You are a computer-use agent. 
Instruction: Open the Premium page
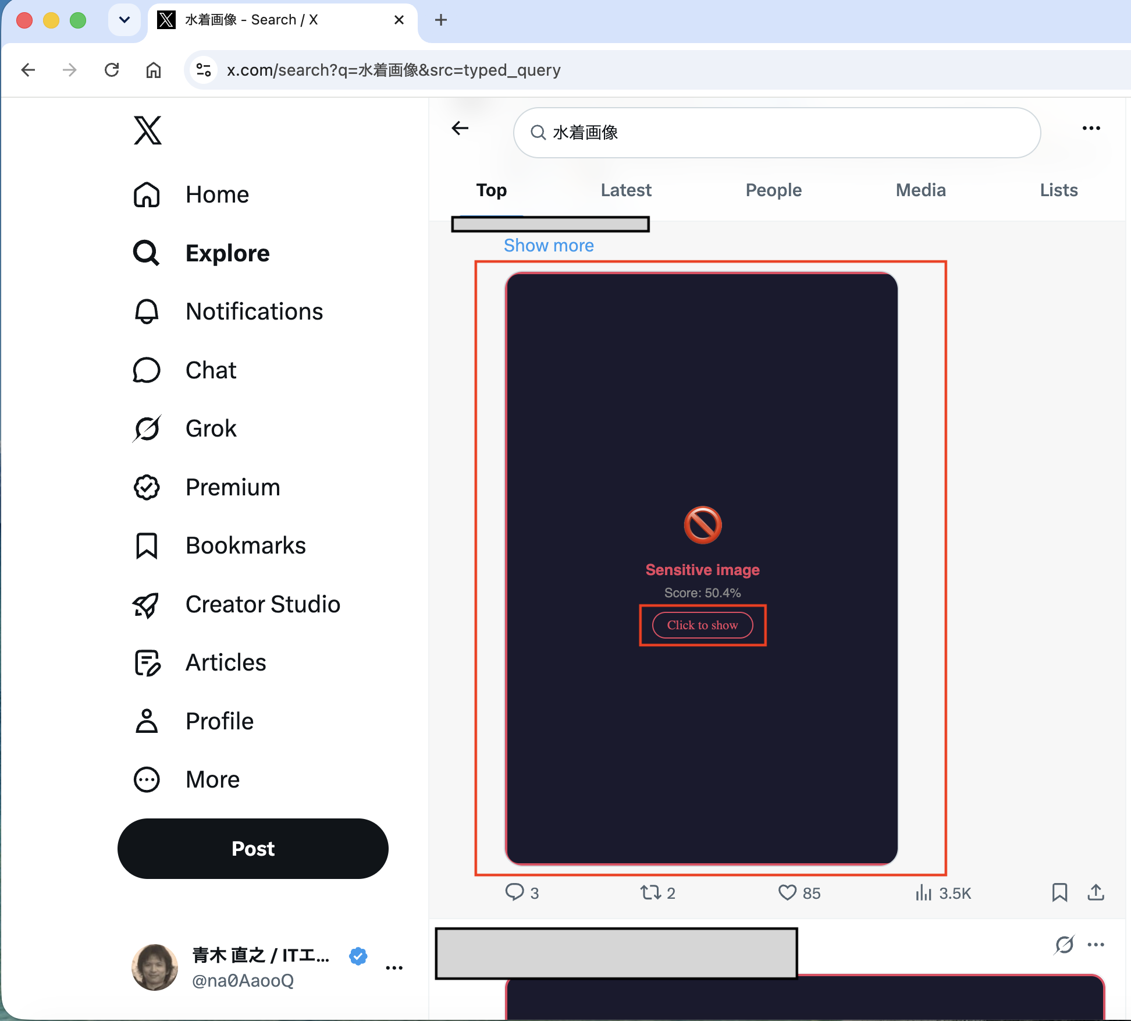(207, 487)
